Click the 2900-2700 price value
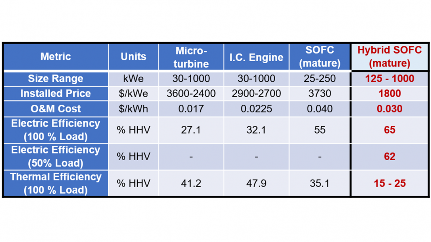 [256, 94]
